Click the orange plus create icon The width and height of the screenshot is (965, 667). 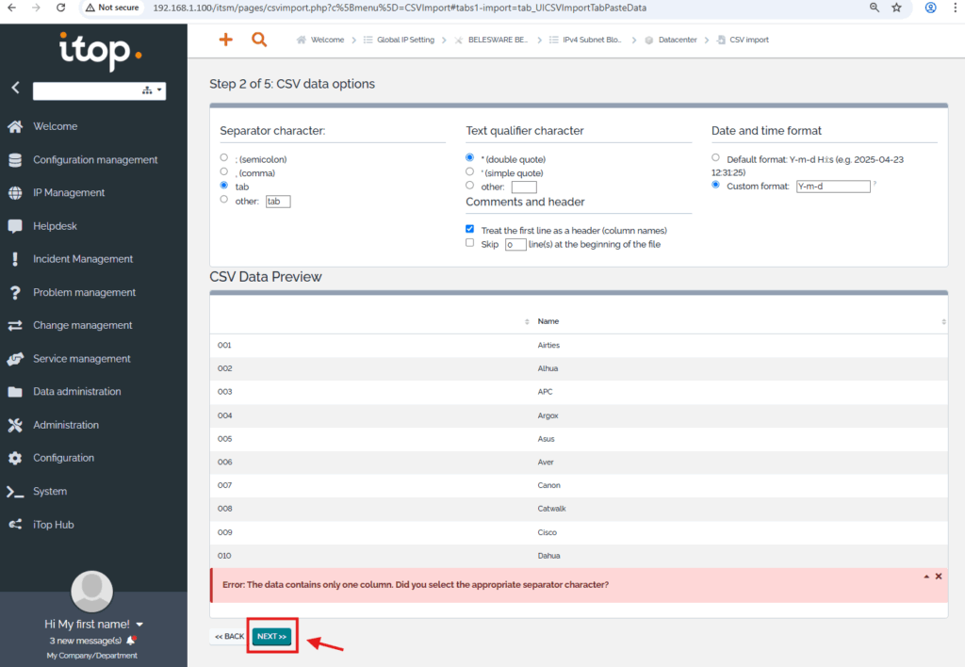pyautogui.click(x=225, y=40)
